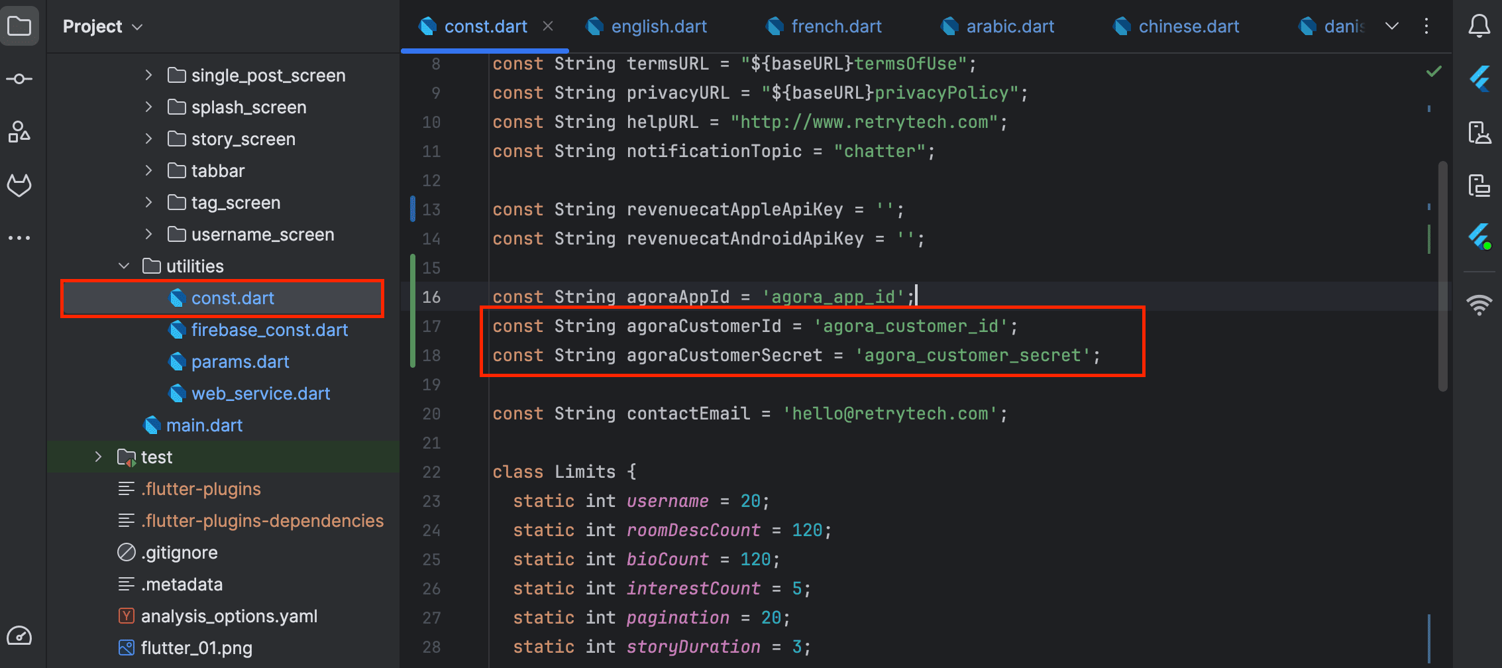The height and width of the screenshot is (668, 1502).
Task: Open the Notifications bell icon
Action: 1479,27
